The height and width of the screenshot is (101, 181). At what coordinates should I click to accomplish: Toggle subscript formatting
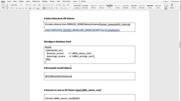[23, 8]
